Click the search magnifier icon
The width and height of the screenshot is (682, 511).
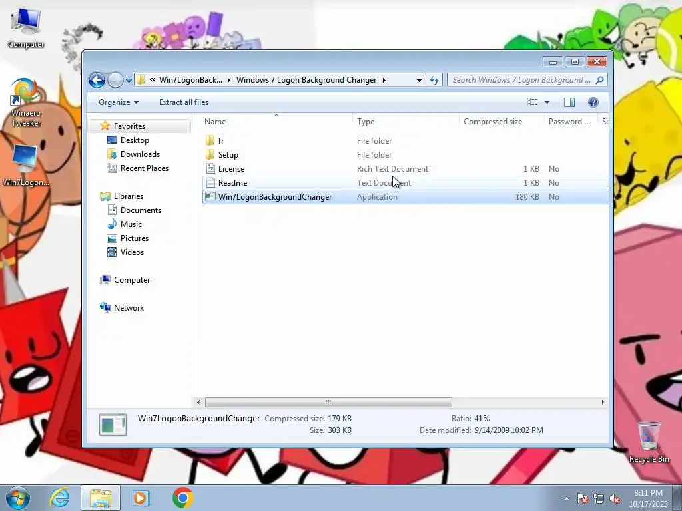[x=600, y=80]
